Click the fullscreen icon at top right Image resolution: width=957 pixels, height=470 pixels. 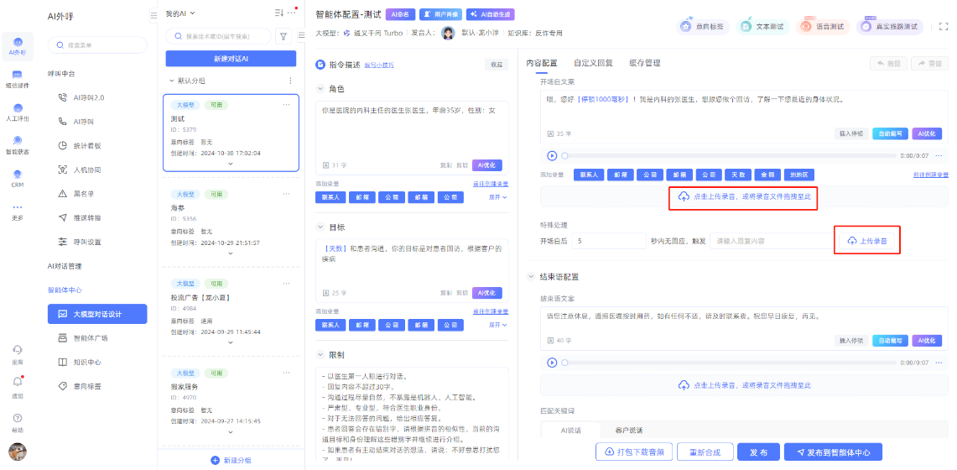point(944,27)
